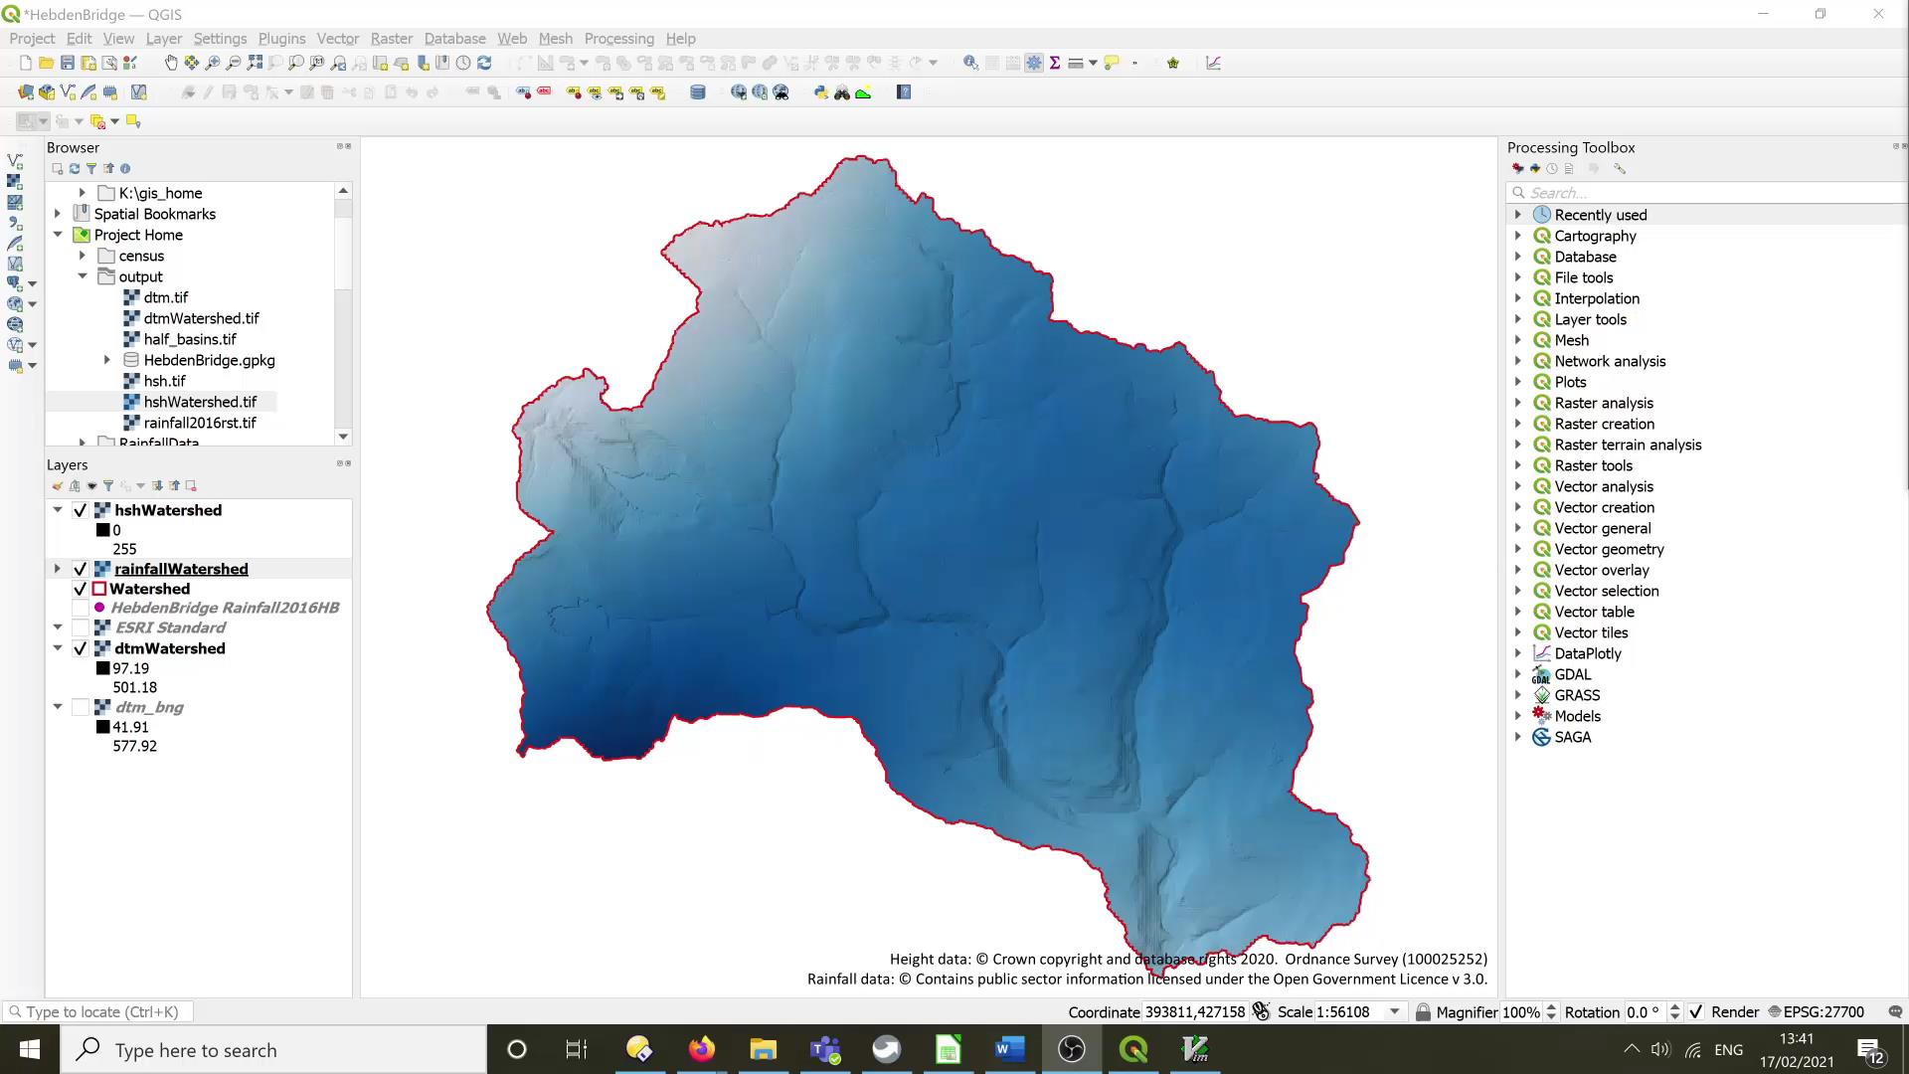1909x1074 pixels.
Task: Toggle visibility of the hshWatershed layer
Action: [80, 510]
